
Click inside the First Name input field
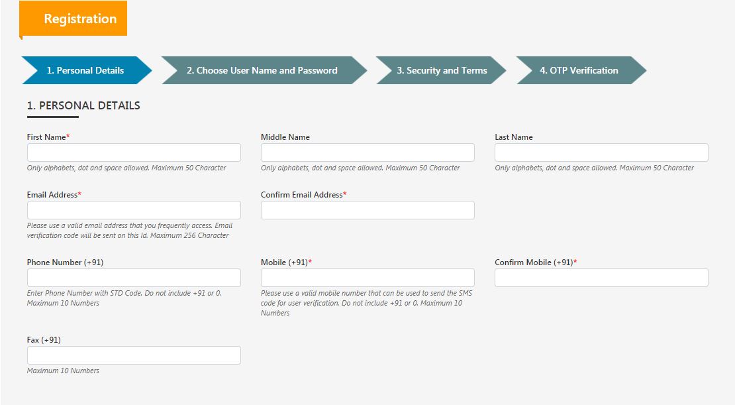pyautogui.click(x=133, y=152)
